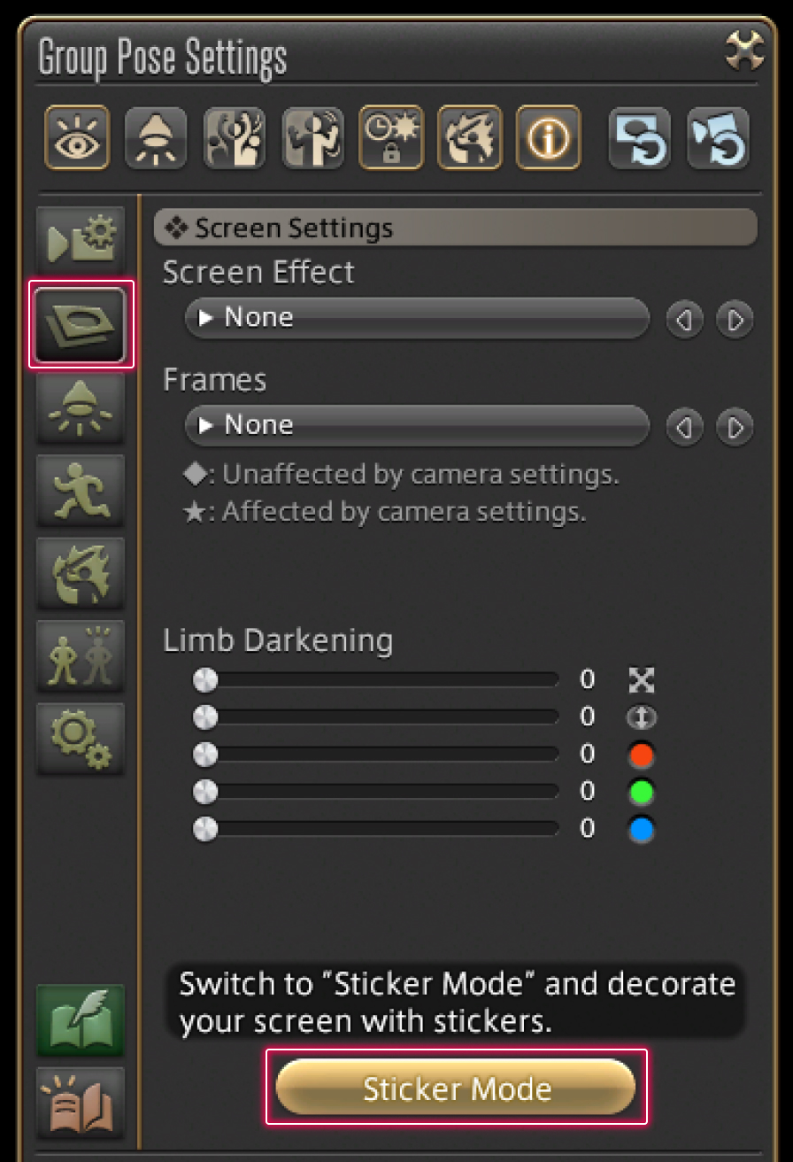Click the overhead lamp icon in top row
The image size is (793, 1162).
click(156, 139)
